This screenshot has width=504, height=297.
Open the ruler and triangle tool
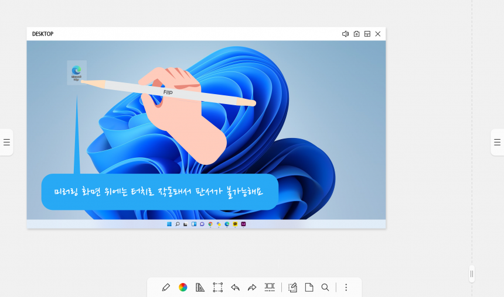[x=200, y=288]
